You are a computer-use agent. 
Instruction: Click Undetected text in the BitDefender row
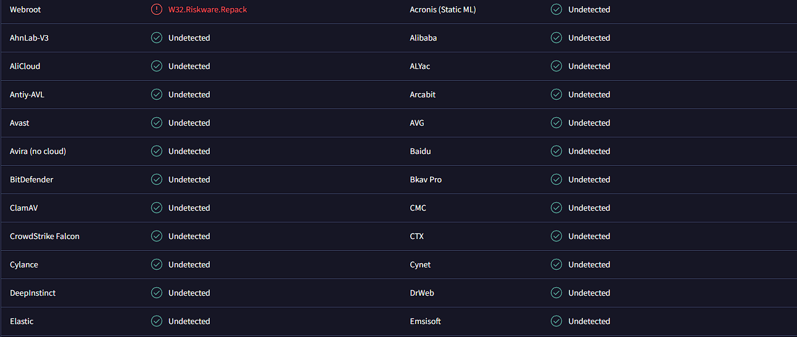(189, 180)
